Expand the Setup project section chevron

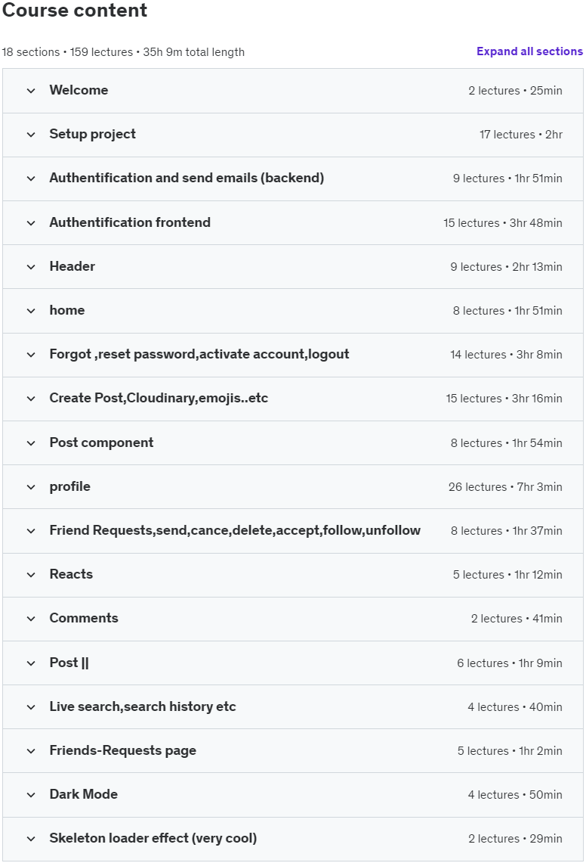(x=31, y=135)
